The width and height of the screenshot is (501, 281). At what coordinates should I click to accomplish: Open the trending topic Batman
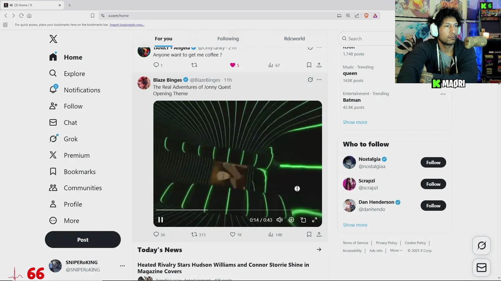pyautogui.click(x=351, y=100)
